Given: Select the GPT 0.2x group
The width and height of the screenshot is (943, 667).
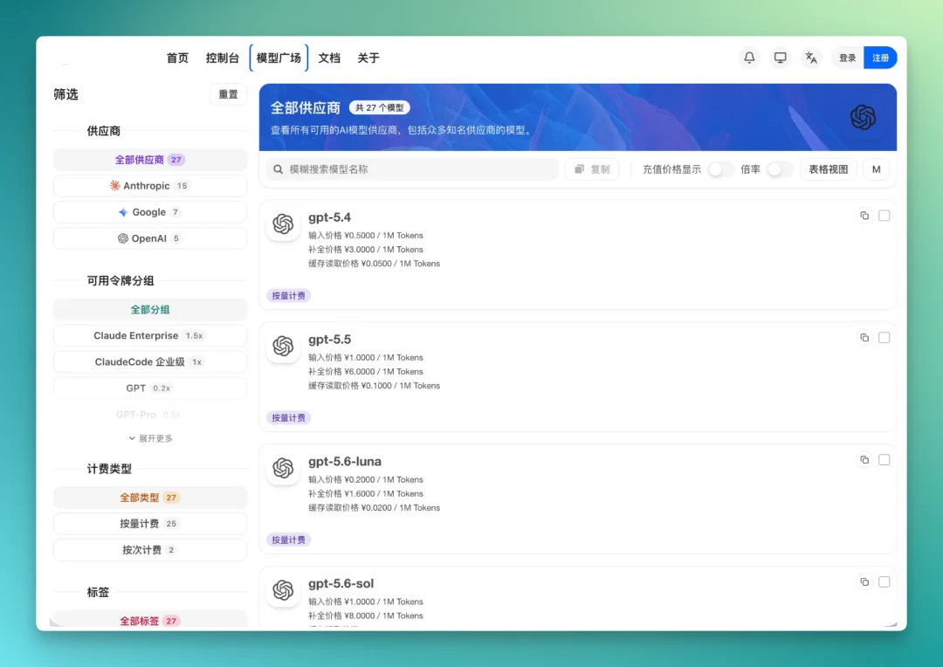Looking at the screenshot, I should click(150, 389).
